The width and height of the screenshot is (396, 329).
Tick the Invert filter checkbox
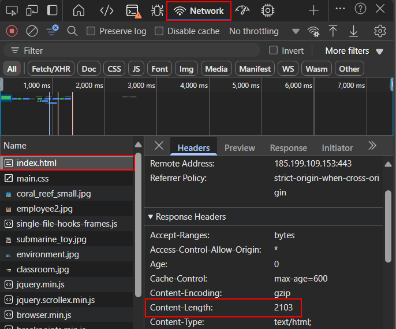273,50
